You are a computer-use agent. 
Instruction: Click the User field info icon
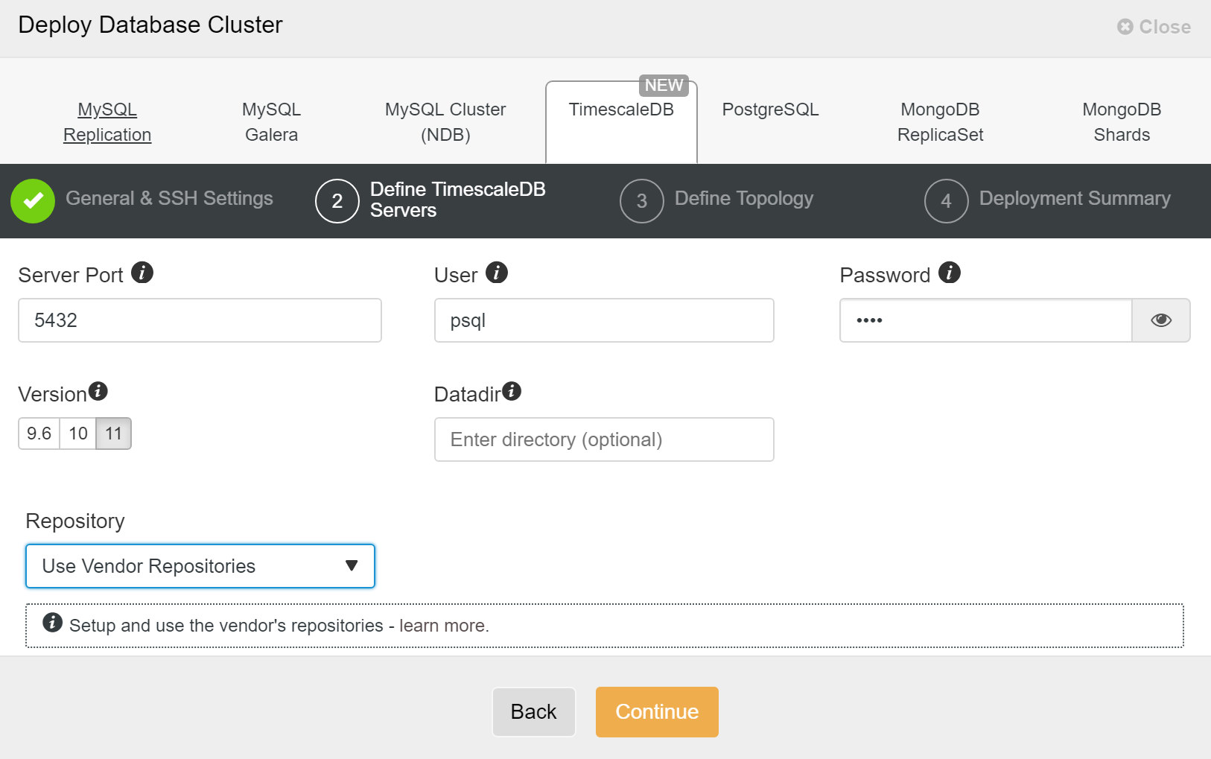(x=497, y=273)
